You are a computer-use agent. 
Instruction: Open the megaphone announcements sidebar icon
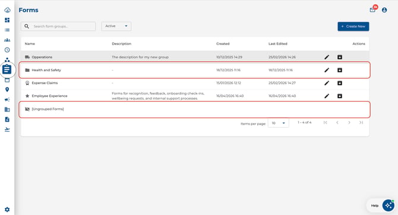(7, 100)
